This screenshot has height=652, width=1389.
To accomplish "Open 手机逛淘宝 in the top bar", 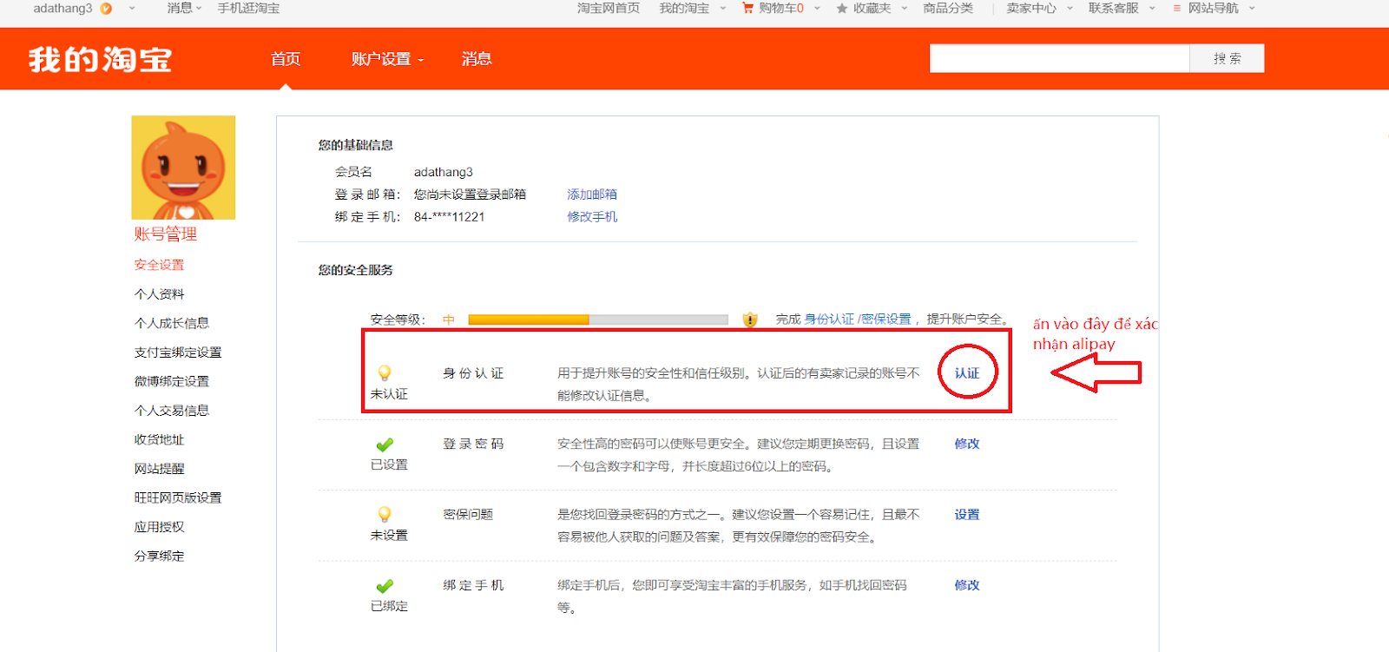I will (x=249, y=9).
